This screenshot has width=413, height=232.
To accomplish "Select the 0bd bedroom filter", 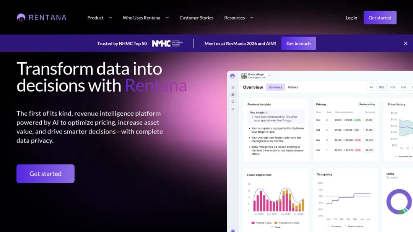I will 382,87.
